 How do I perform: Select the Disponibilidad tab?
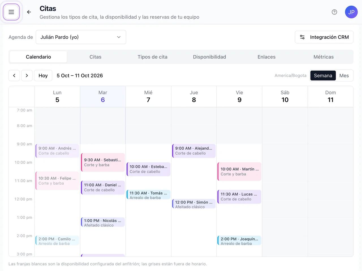click(210, 57)
